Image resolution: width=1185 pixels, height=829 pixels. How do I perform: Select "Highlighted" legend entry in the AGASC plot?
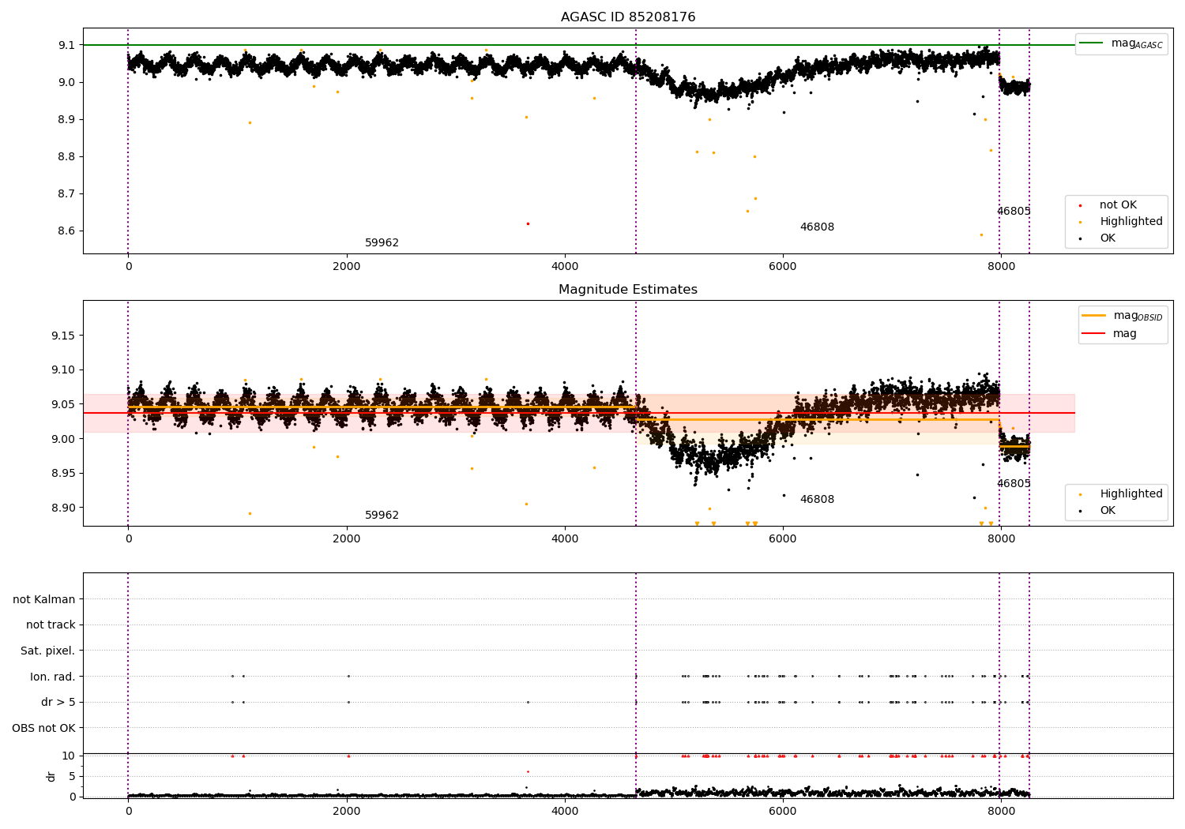(x=1131, y=222)
